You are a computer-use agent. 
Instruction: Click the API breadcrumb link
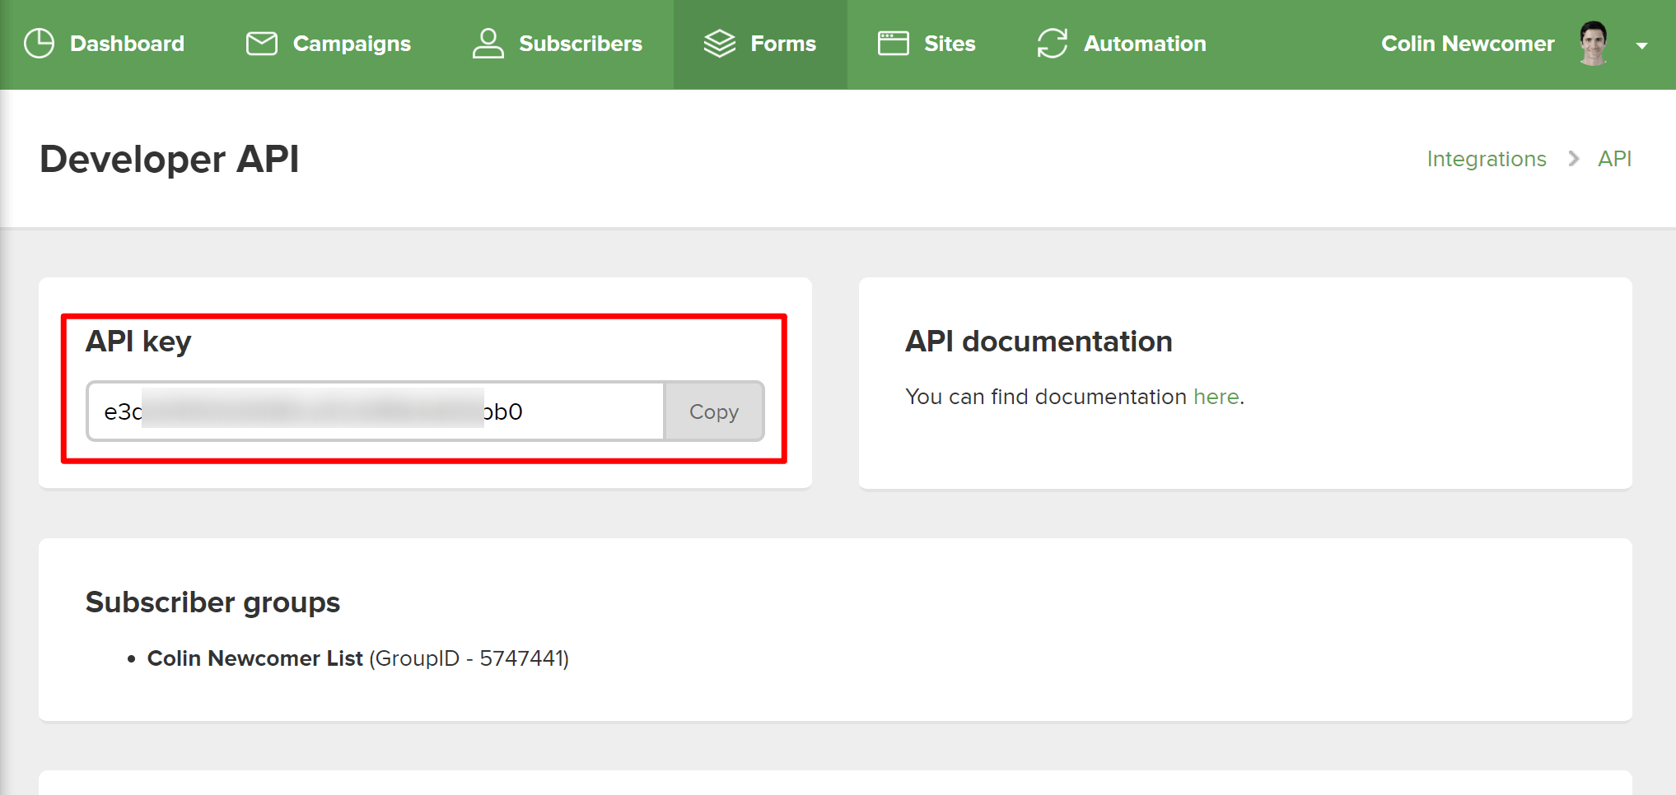pyautogui.click(x=1614, y=159)
